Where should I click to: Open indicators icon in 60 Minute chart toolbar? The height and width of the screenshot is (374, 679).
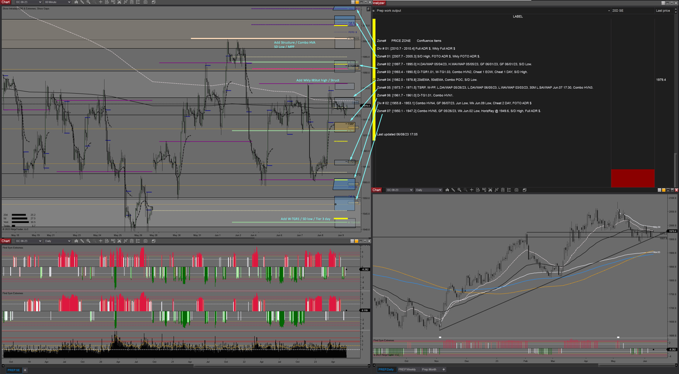(x=119, y=3)
